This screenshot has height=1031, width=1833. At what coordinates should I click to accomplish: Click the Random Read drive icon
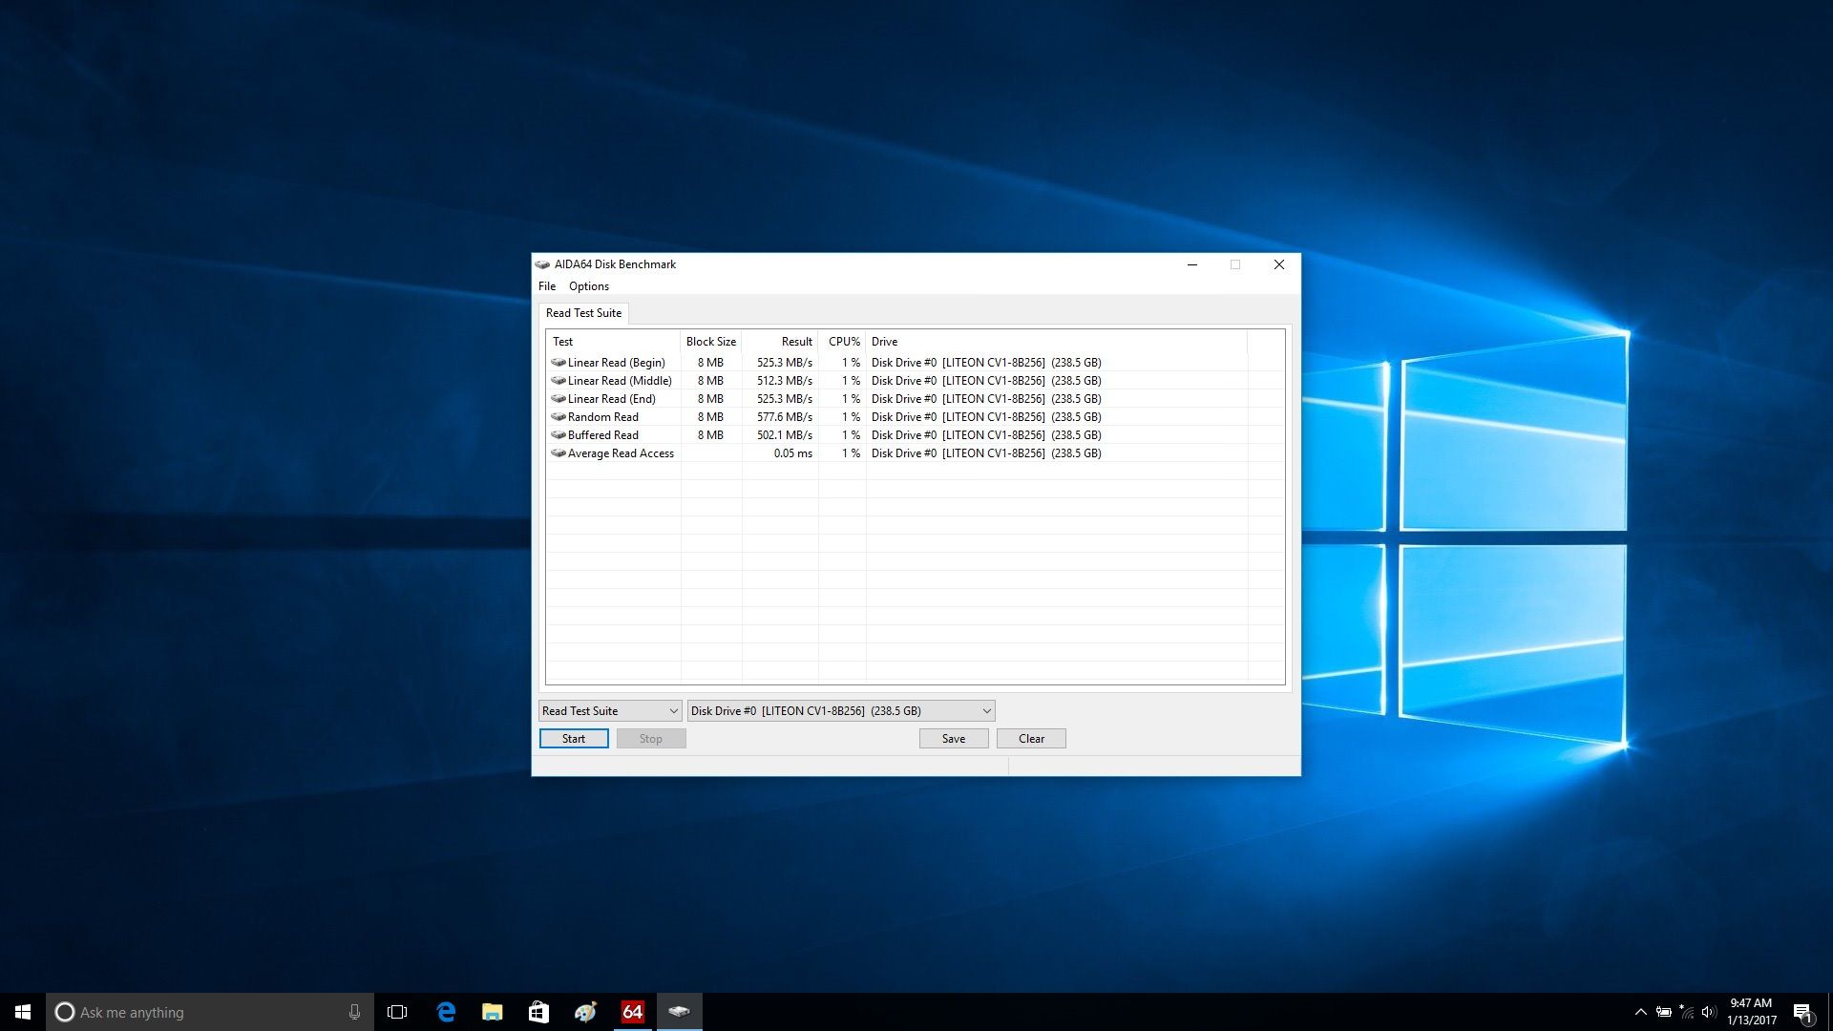tap(558, 416)
